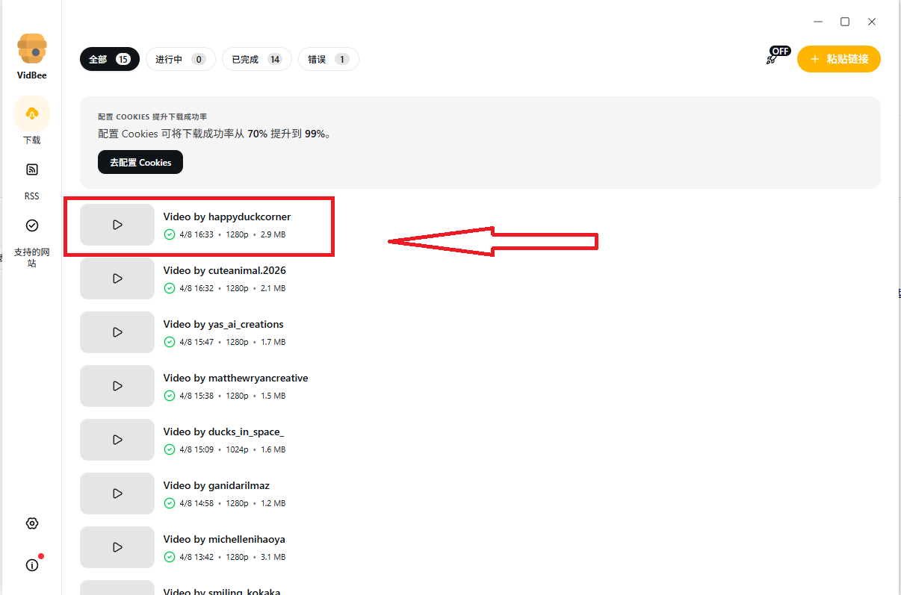Open the 下载 download section icon

click(32, 113)
